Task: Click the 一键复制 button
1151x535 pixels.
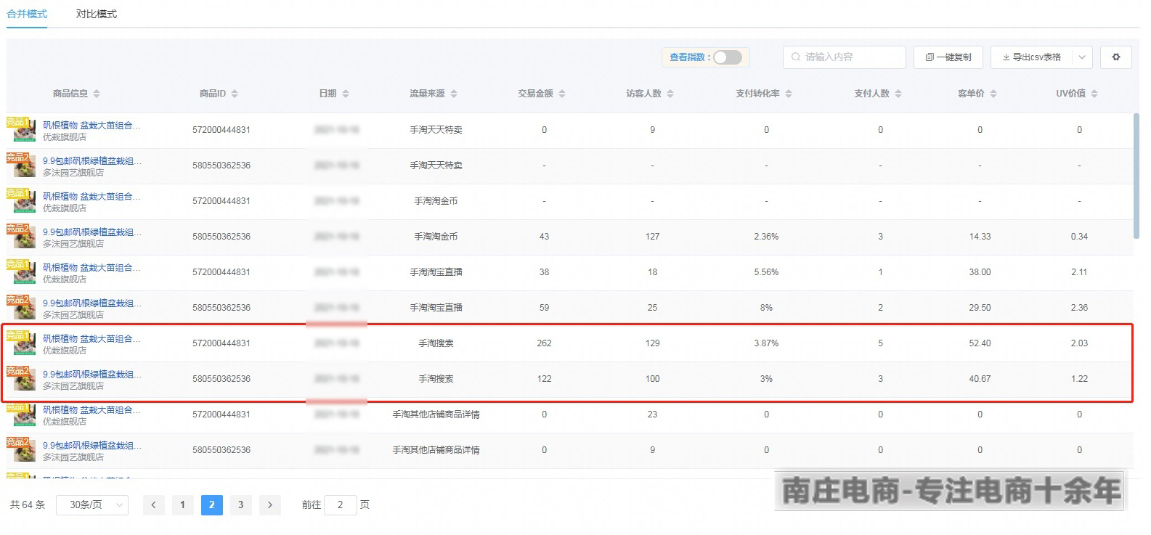Action: pos(948,57)
